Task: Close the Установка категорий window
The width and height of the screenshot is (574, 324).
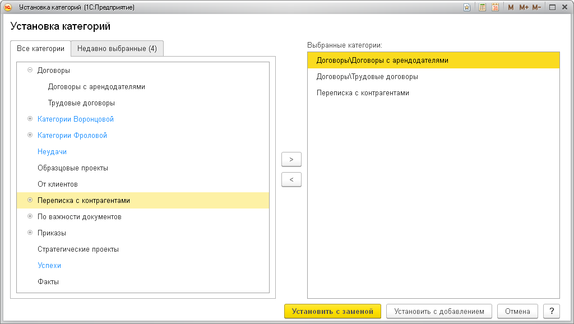Action: point(564,7)
